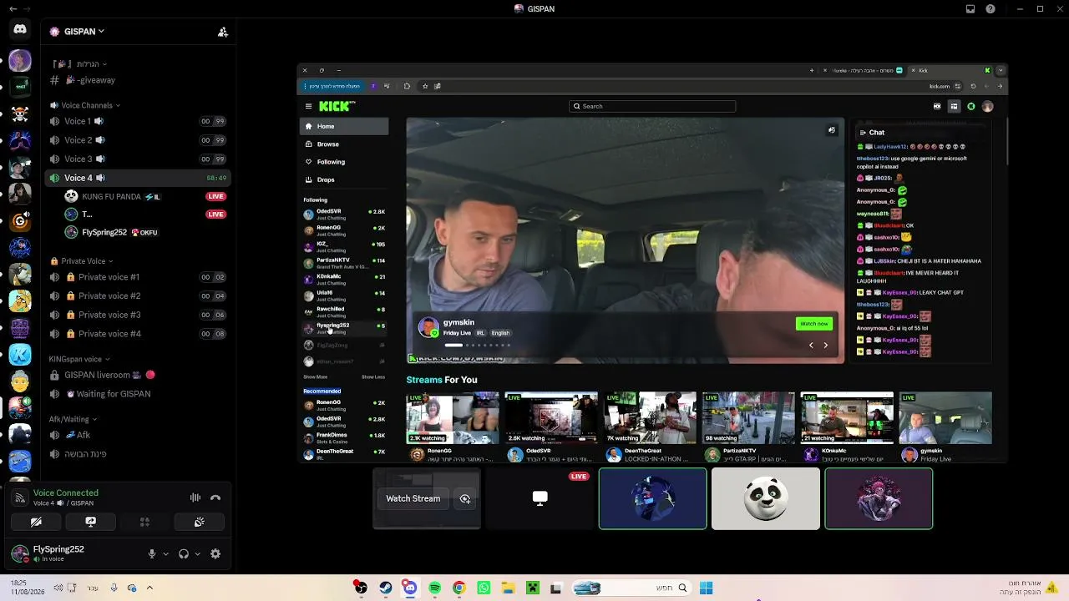Expand the Windows system tray overflow chevron
1069x601 pixels.
click(x=149, y=588)
